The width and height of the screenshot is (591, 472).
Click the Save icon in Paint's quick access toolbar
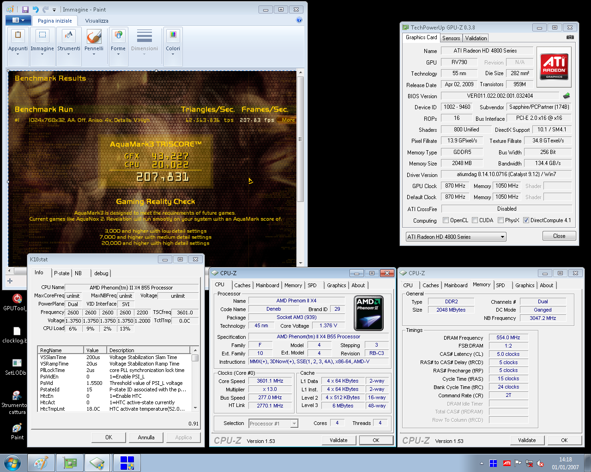25,10
